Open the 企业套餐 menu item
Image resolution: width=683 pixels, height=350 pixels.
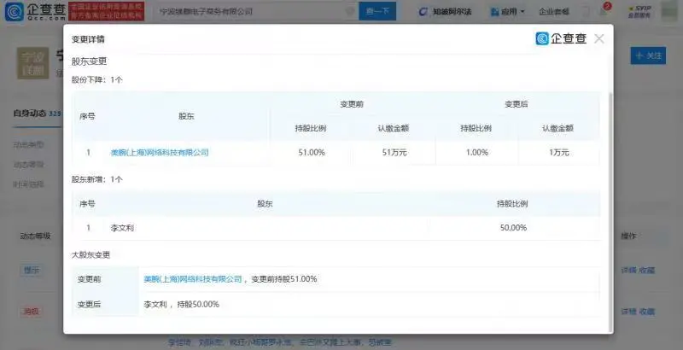click(x=554, y=12)
